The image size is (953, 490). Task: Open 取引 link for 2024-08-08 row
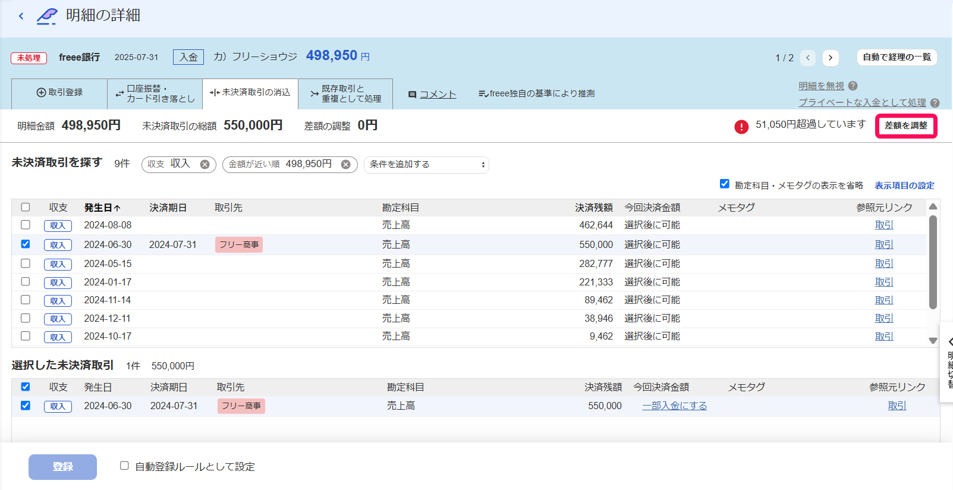pos(884,225)
